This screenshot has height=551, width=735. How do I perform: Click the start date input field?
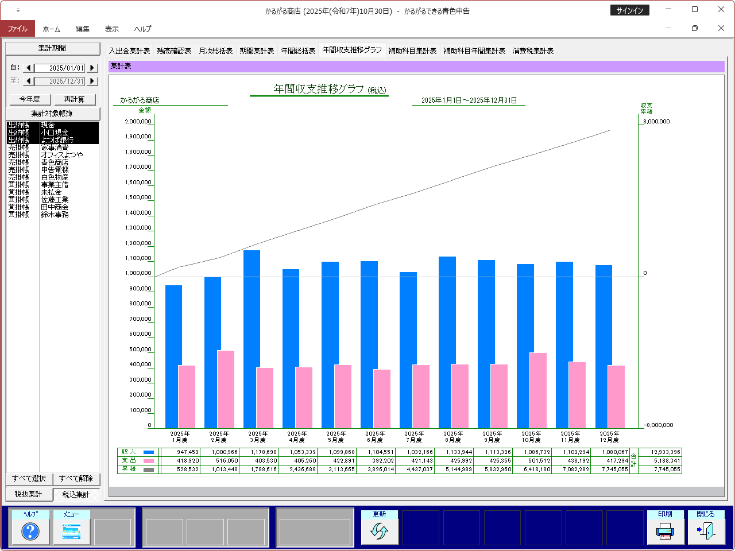pyautogui.click(x=60, y=68)
